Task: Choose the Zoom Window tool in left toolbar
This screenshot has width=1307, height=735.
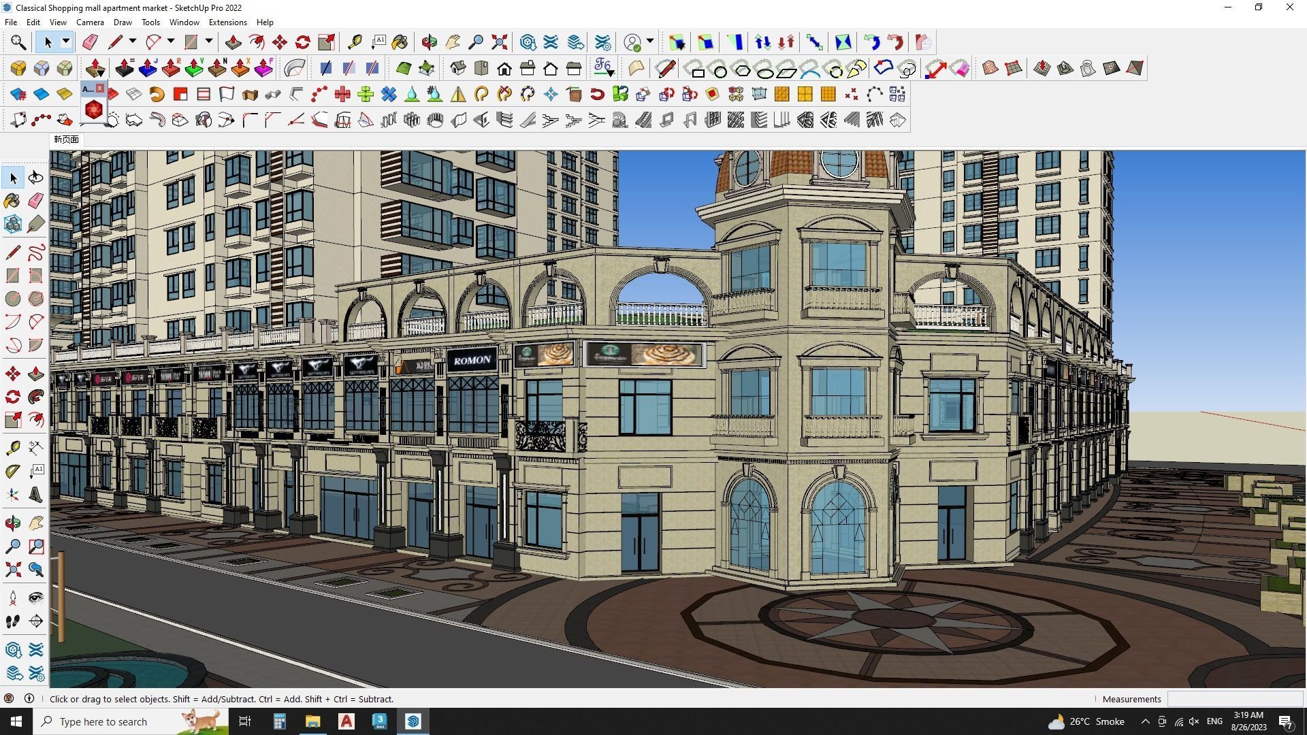Action: [36, 546]
